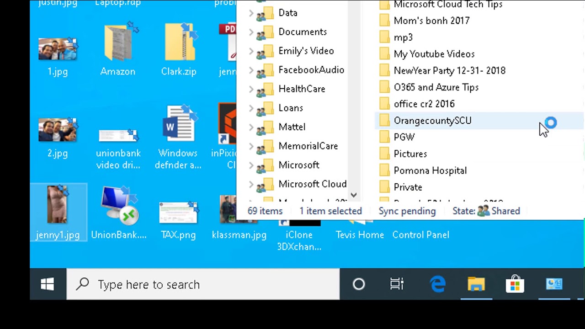Select the unionbank video dri... desktop file

tap(118, 136)
